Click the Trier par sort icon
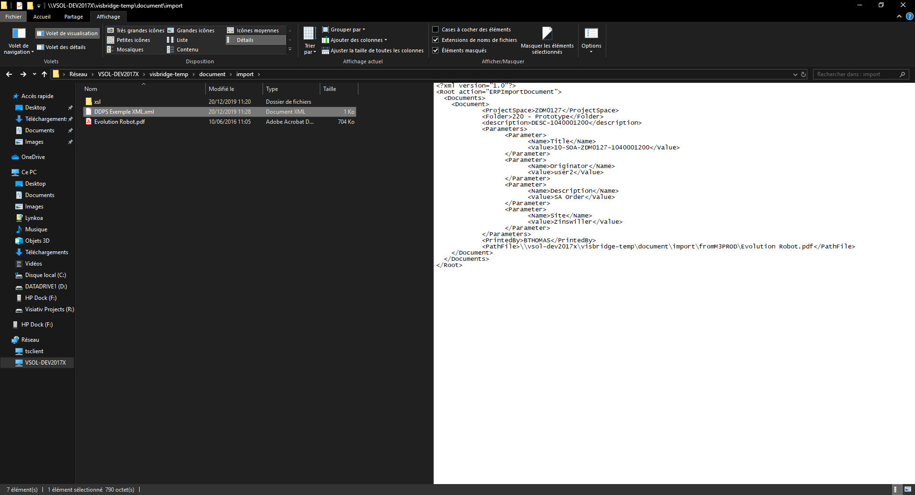This screenshot has height=495, width=915. [310, 34]
